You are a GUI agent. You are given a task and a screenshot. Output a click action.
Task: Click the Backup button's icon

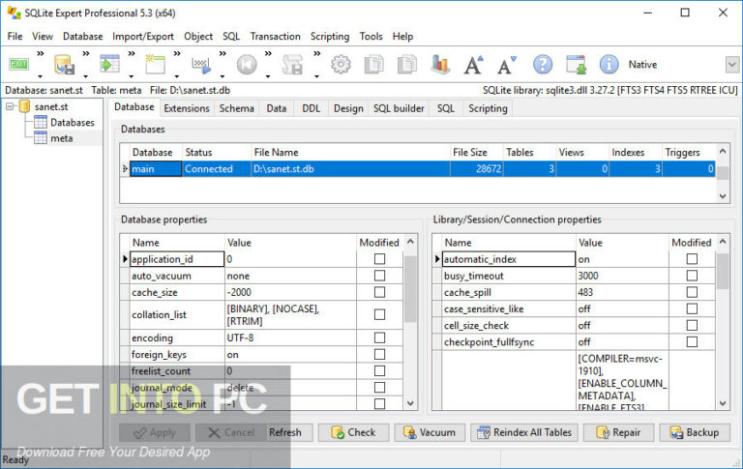point(676,432)
